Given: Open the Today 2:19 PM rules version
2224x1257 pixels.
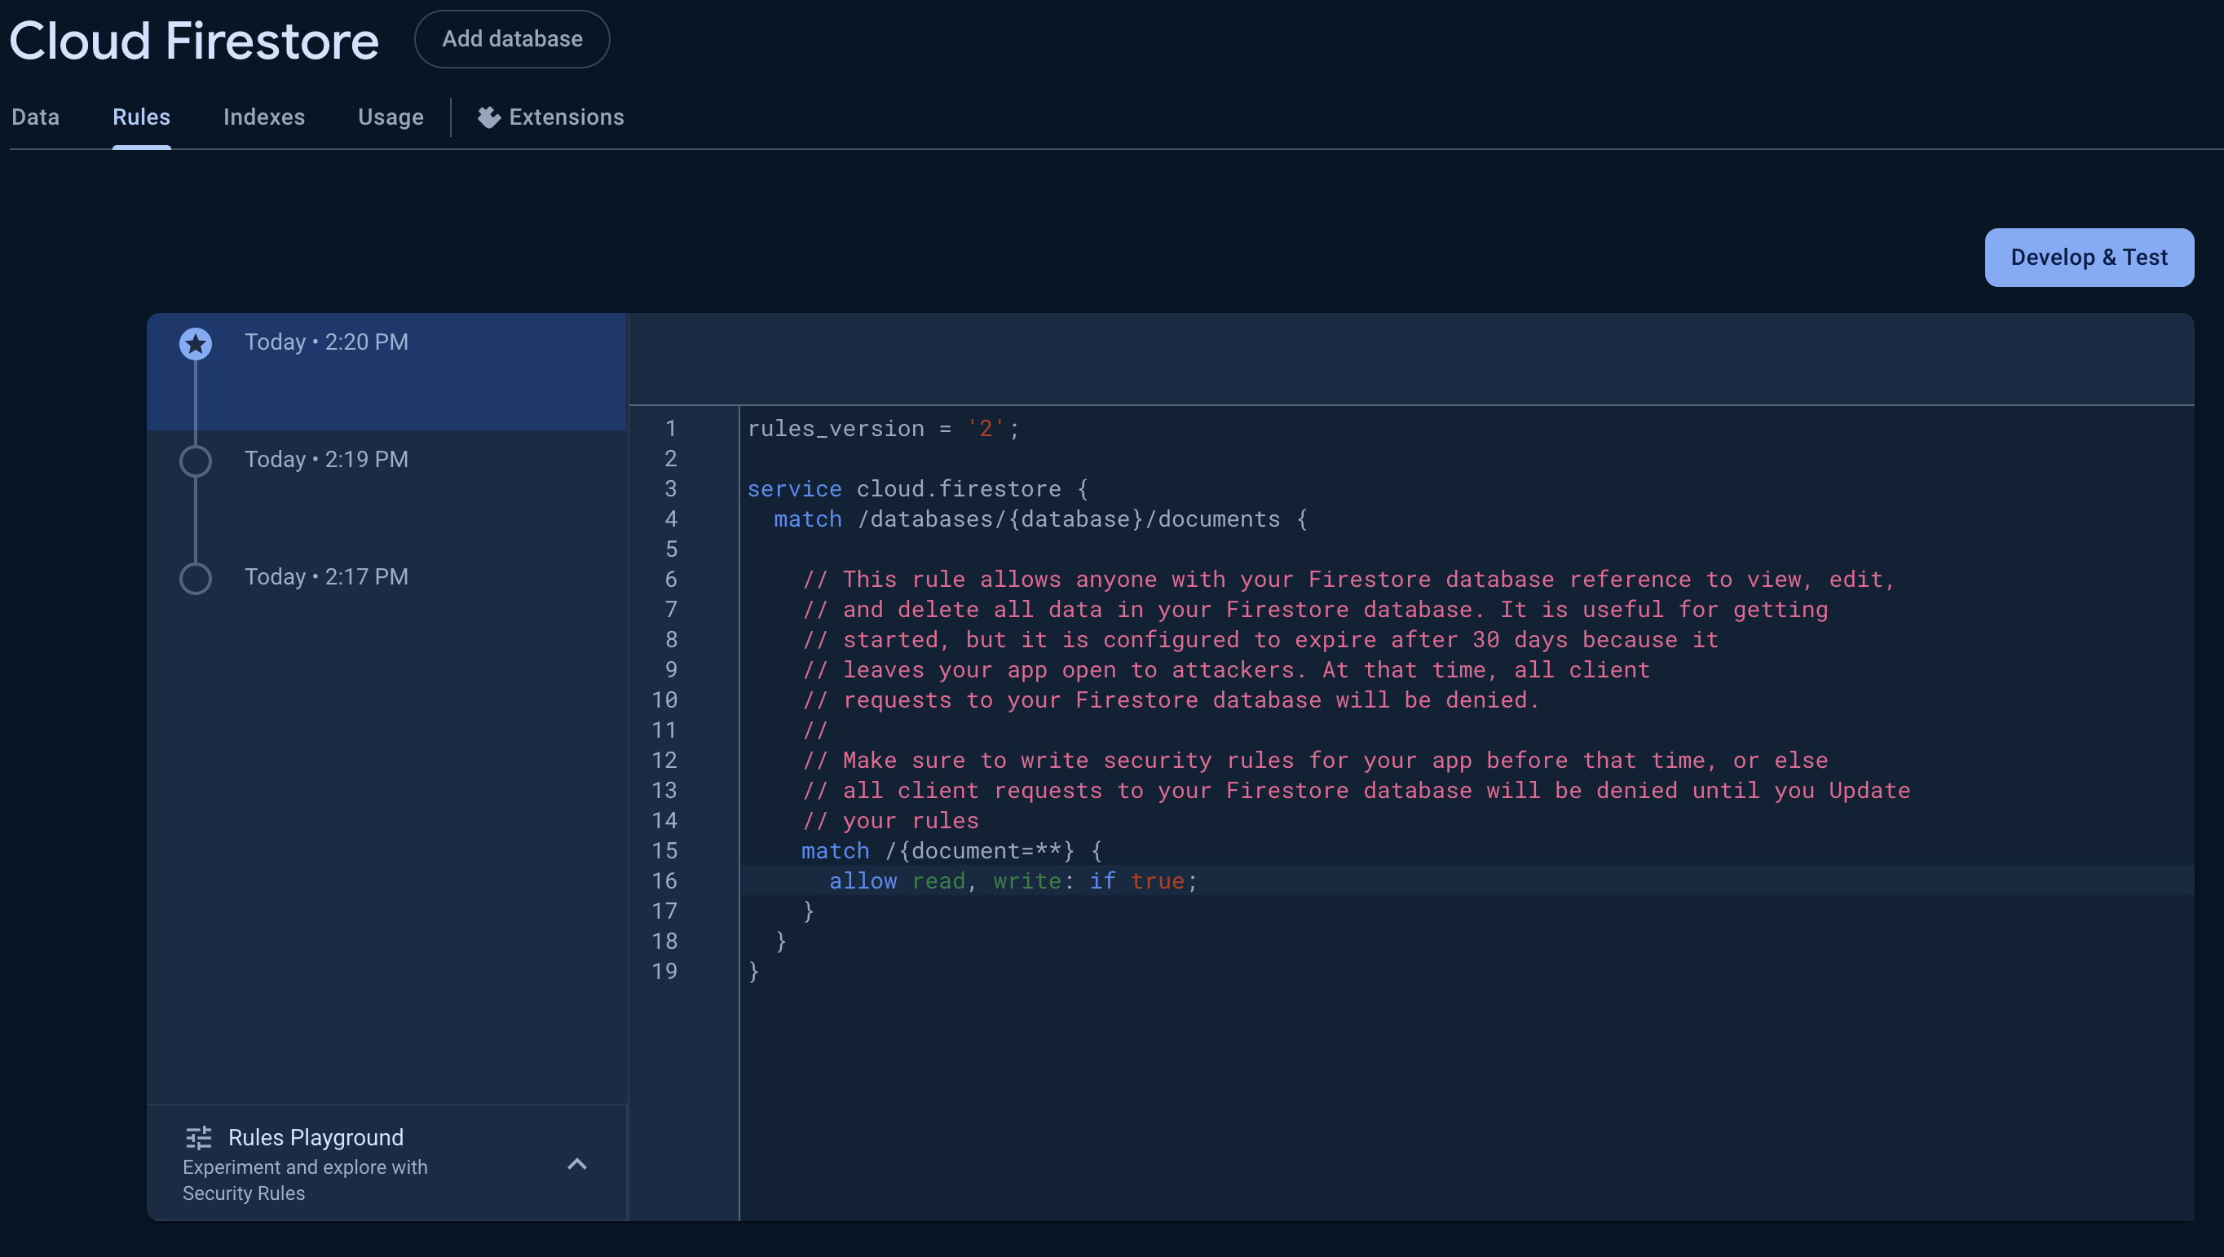Looking at the screenshot, I should (x=326, y=460).
